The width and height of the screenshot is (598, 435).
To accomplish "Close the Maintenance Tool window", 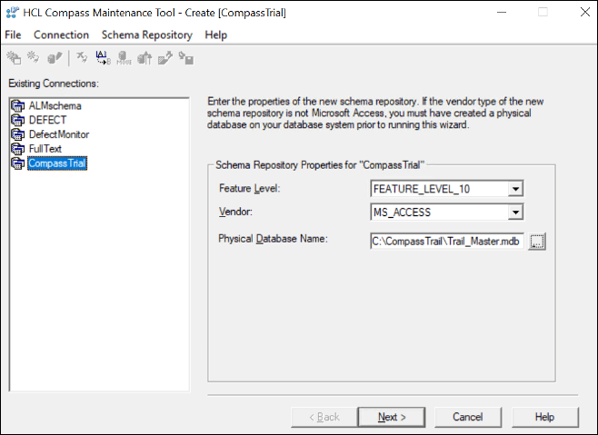I will click(585, 12).
